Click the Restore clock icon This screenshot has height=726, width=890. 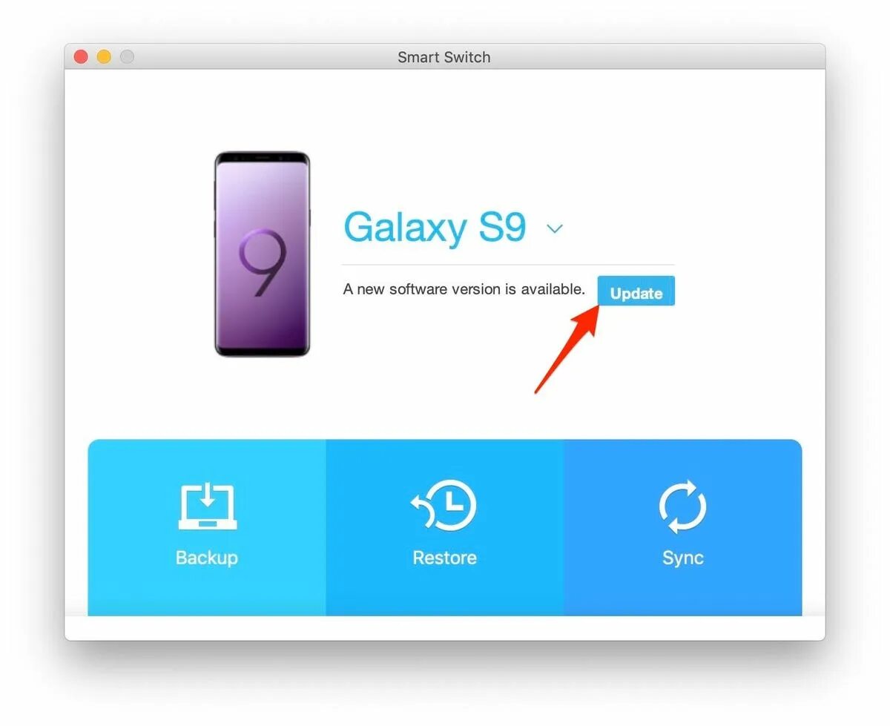(444, 506)
